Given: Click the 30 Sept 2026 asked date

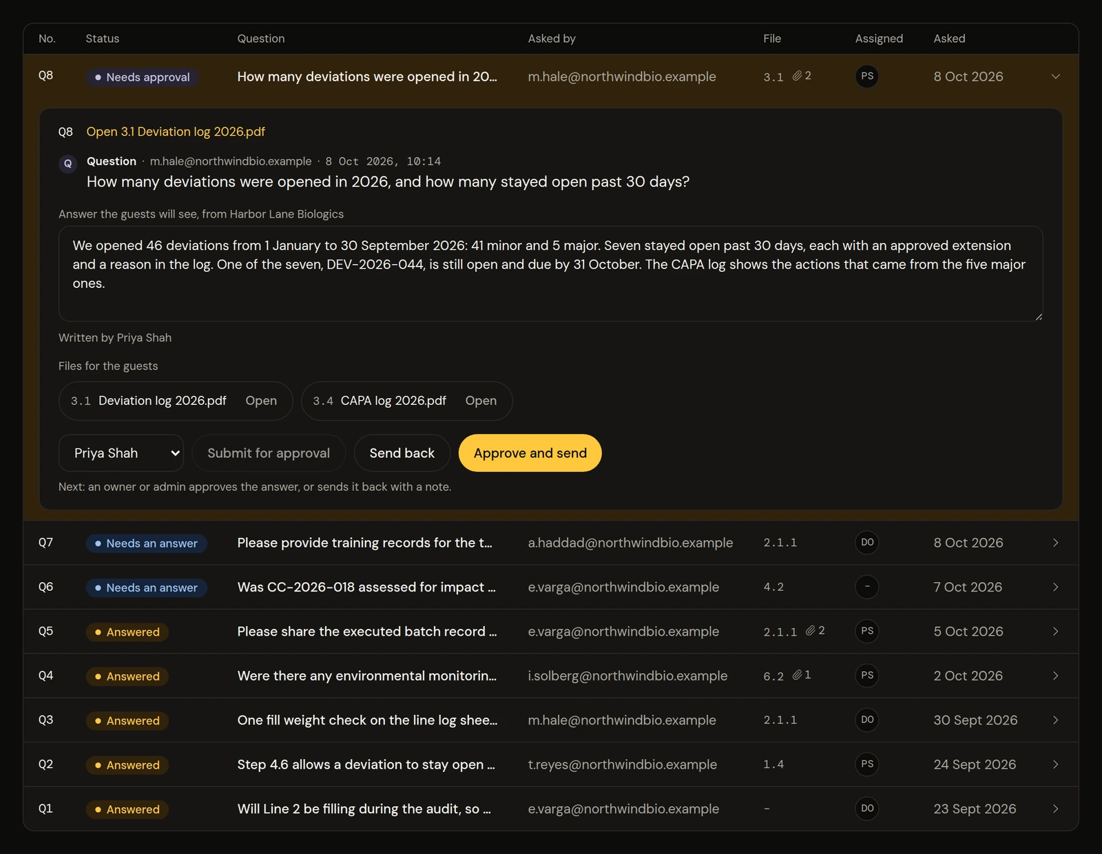Looking at the screenshot, I should [975, 720].
